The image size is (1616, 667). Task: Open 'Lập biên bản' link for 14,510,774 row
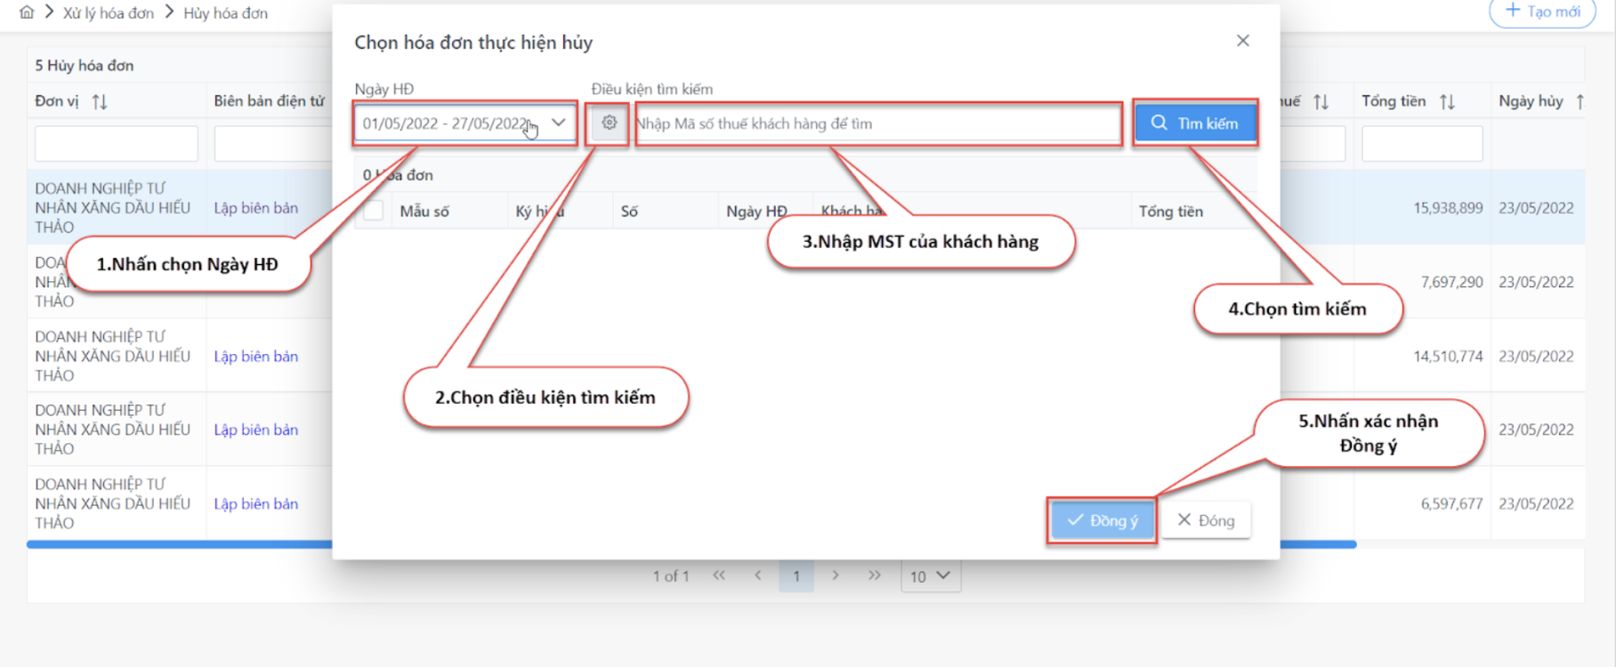pos(255,357)
